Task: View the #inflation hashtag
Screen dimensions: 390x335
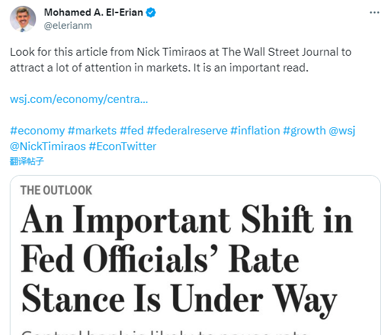Action: pyautogui.click(x=255, y=130)
